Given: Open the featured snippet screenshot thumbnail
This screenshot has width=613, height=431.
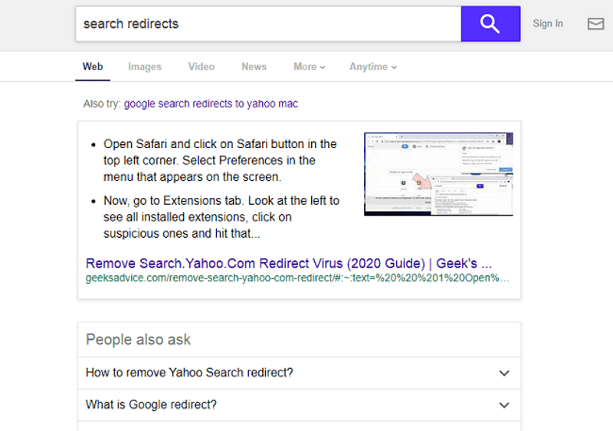Looking at the screenshot, I should coord(438,174).
